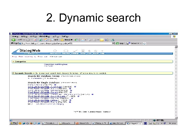Viewport: 187px width, 140px height.
Task: Click the Dynamic Search header icon
Action: 13,73
